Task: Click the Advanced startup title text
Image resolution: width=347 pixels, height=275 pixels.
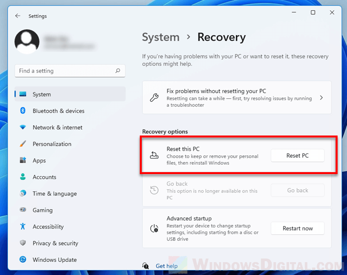Action: tap(189, 219)
